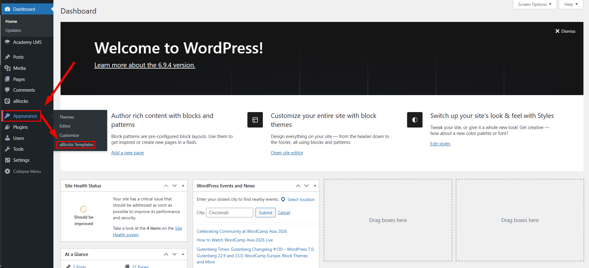Click the Settings sliders icon
The image size is (589, 268).
pyautogui.click(x=7, y=160)
